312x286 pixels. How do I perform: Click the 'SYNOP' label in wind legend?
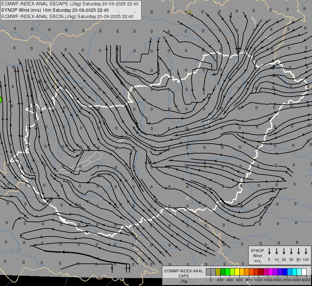click(x=257, y=250)
